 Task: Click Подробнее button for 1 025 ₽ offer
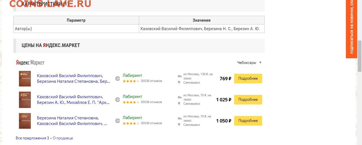pos(248,100)
